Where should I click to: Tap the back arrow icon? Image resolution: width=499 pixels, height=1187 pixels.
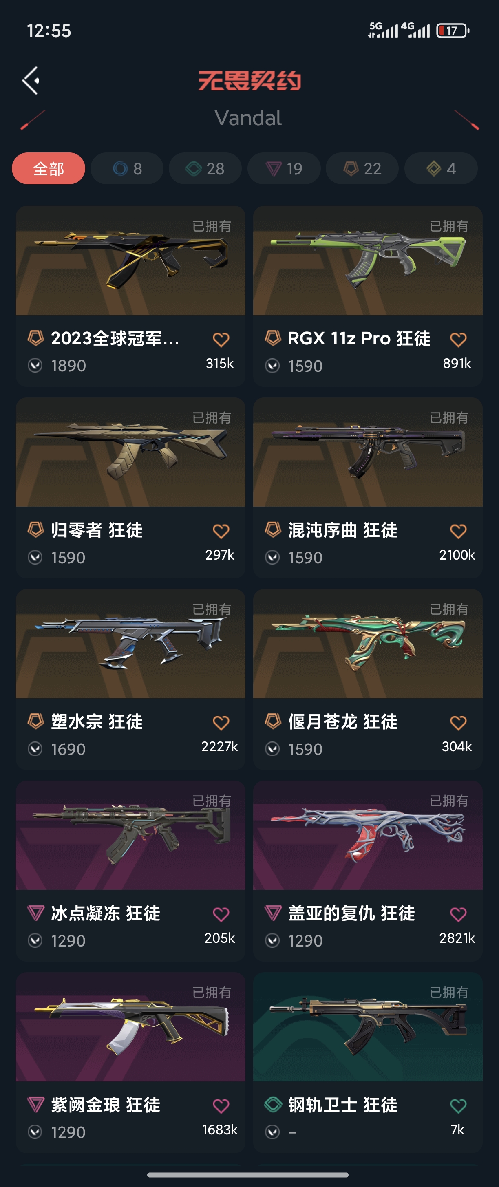pos(31,81)
